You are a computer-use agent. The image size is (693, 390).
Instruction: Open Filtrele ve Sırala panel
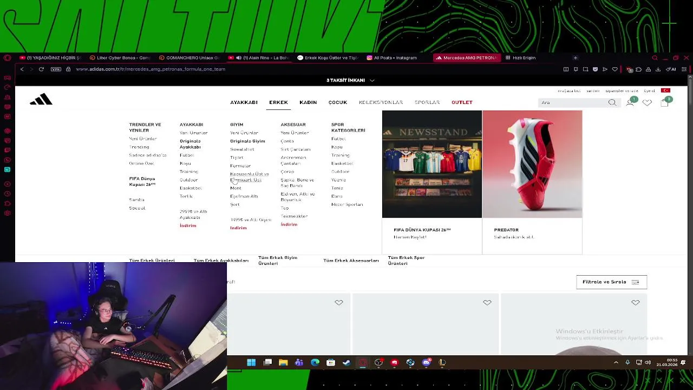coord(611,282)
